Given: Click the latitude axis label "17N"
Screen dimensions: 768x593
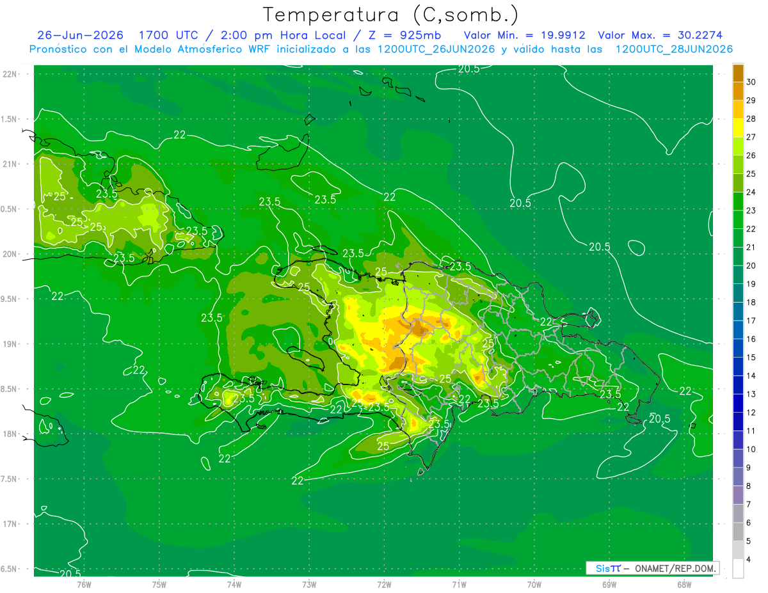Looking at the screenshot, I should [x=10, y=524].
